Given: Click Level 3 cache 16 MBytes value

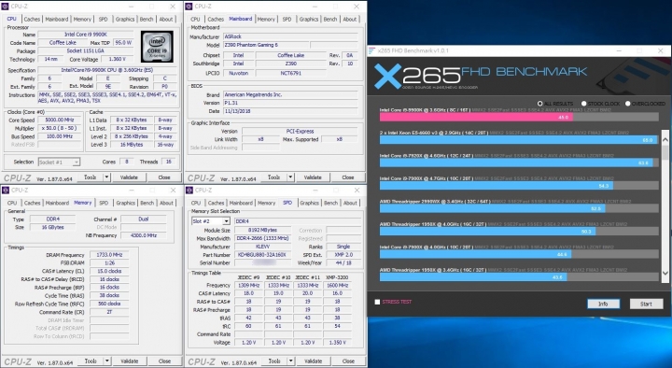Looking at the screenshot, I should click(132, 145).
